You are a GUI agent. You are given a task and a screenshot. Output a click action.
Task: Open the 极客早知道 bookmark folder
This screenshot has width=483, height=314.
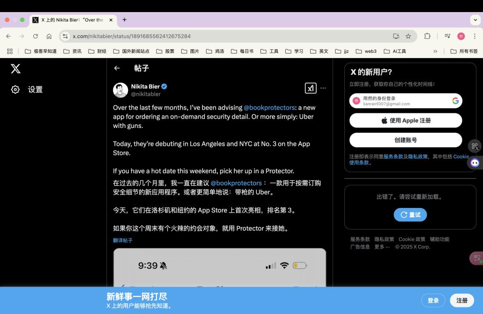point(41,51)
